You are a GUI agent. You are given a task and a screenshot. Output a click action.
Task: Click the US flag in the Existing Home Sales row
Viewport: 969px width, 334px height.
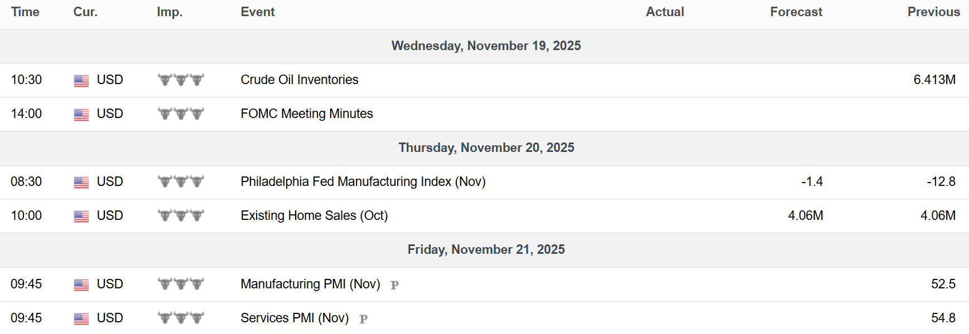coord(81,217)
